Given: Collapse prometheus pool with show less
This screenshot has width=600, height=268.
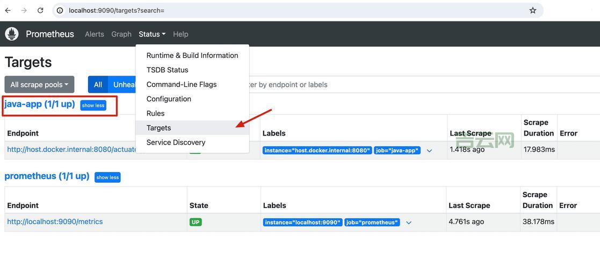Looking at the screenshot, I should (107, 177).
